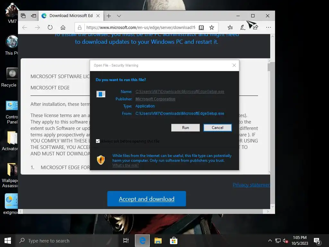Select the VM7 desktop icon
Viewport: 329px width, 247px height.
click(12, 13)
